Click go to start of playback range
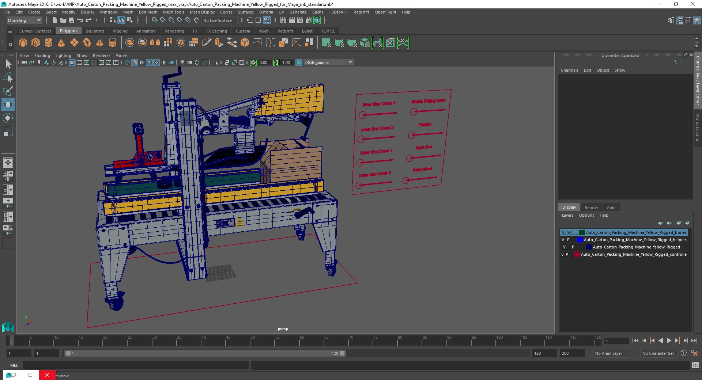Viewport: 702px width, 380px height. coord(635,341)
